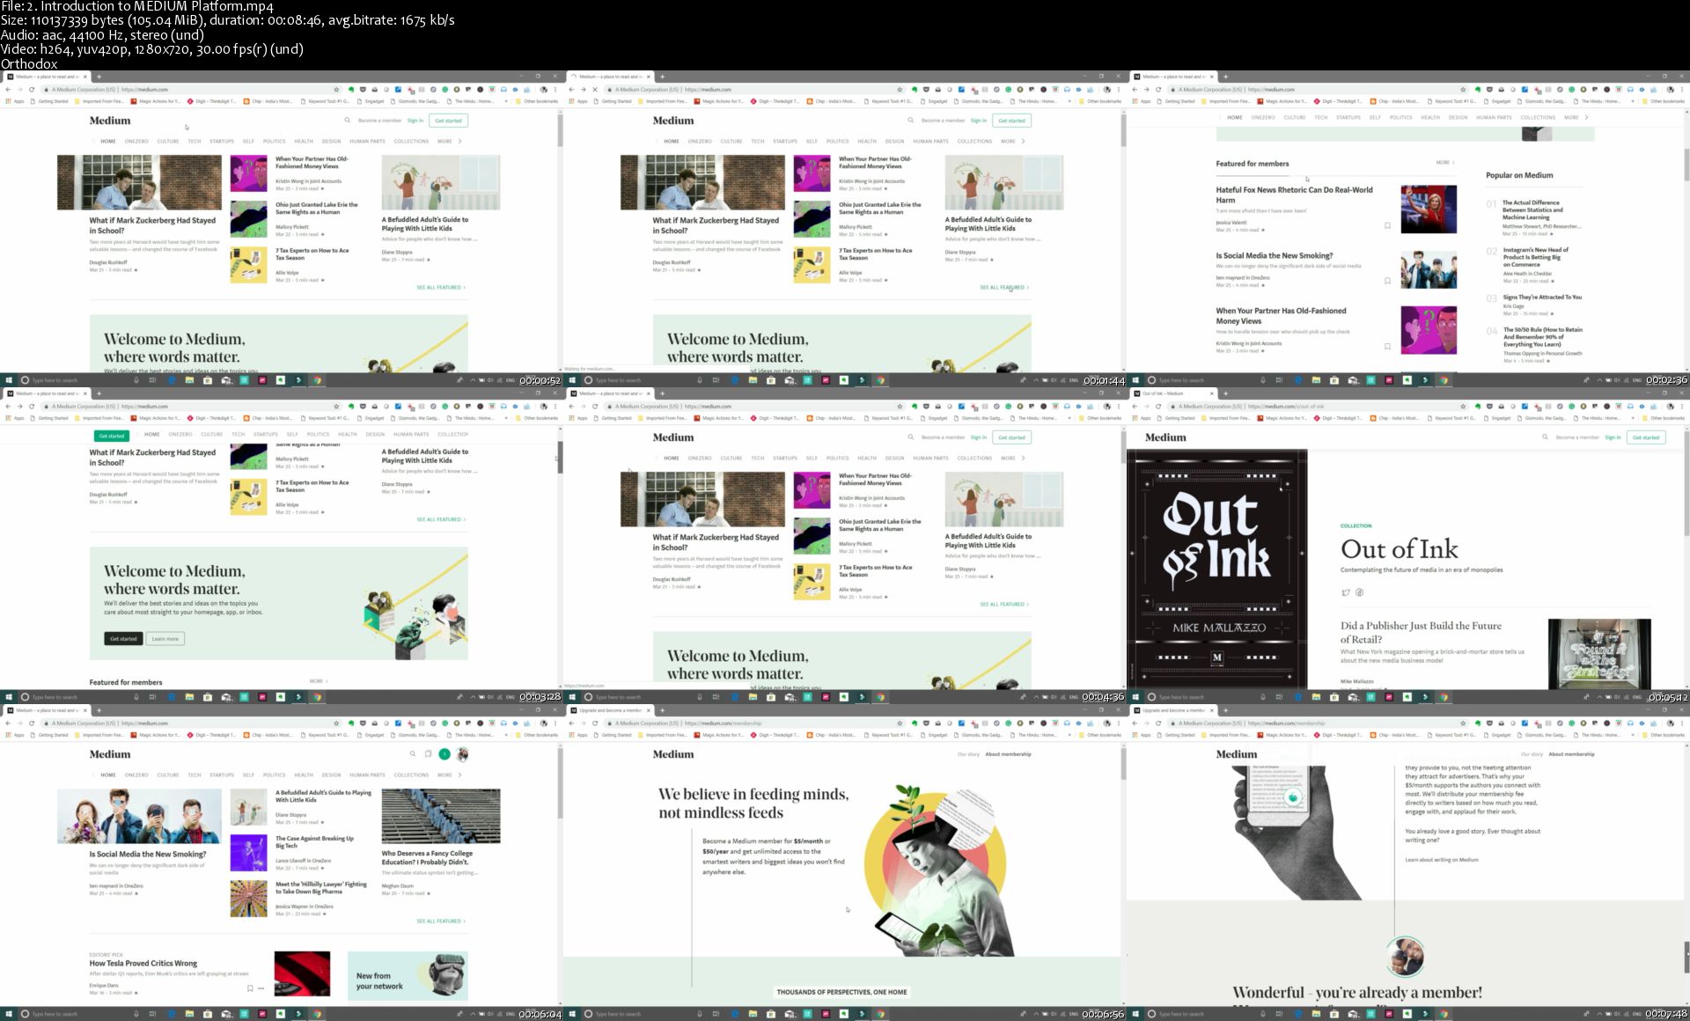Click Sign in link in the 00:01:44 frame
Viewport: 1690px width, 1021px height.
978,121
